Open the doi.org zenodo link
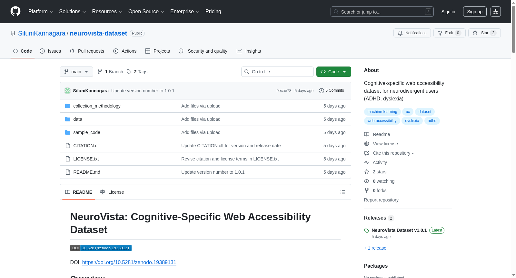The width and height of the screenshot is (516, 278). tap(129, 262)
